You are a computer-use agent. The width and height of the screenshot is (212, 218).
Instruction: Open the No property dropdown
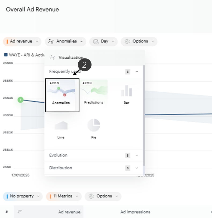coord(23,196)
